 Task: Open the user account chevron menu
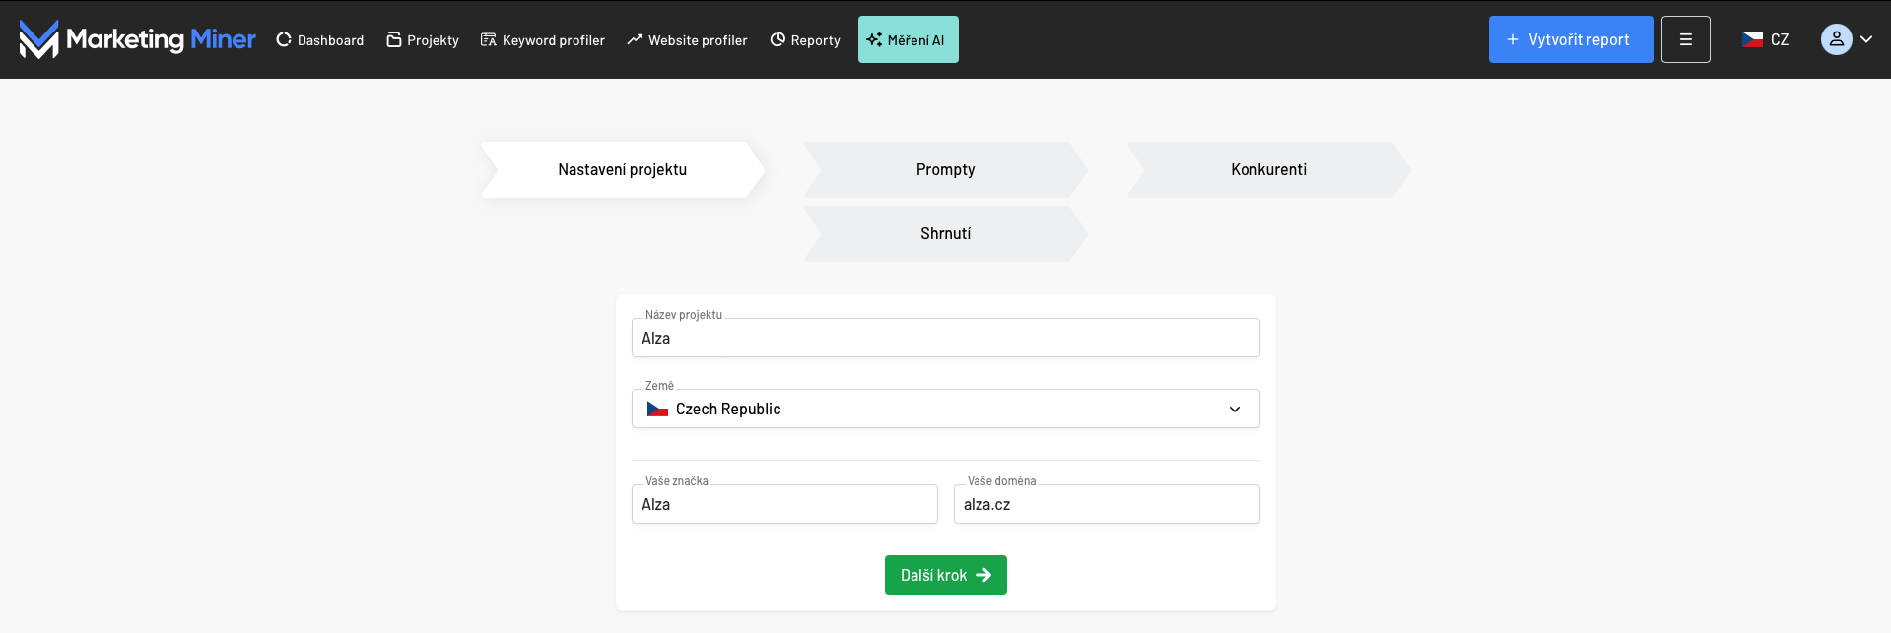(x=1866, y=39)
